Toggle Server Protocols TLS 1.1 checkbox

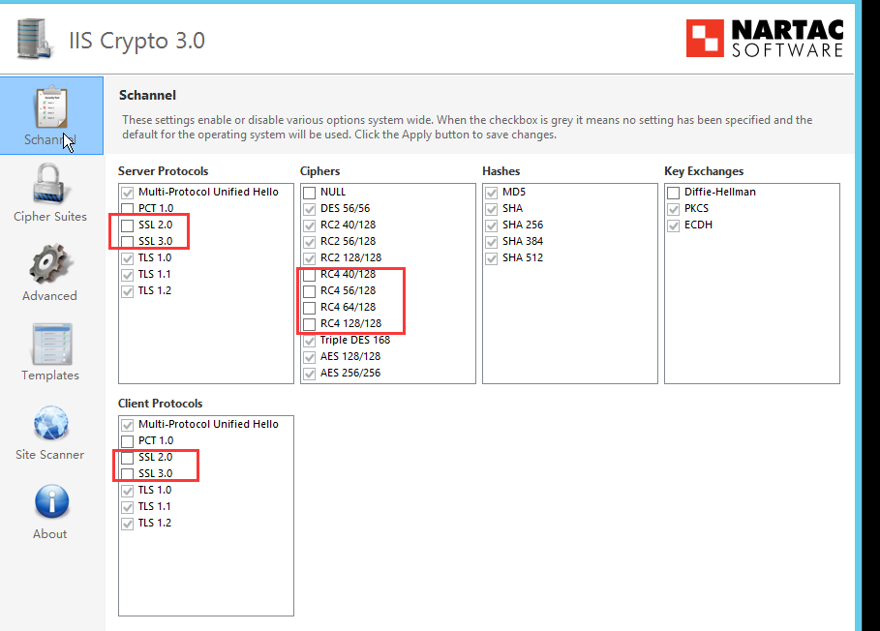[128, 275]
